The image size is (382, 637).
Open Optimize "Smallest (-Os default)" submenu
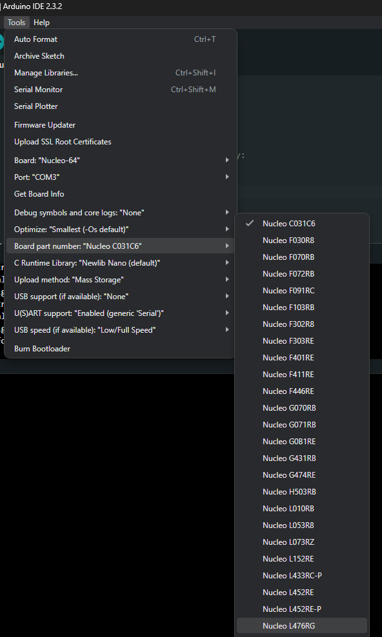(120, 229)
